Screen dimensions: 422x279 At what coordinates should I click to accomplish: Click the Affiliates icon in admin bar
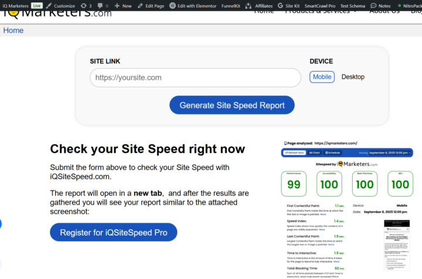pos(249,6)
